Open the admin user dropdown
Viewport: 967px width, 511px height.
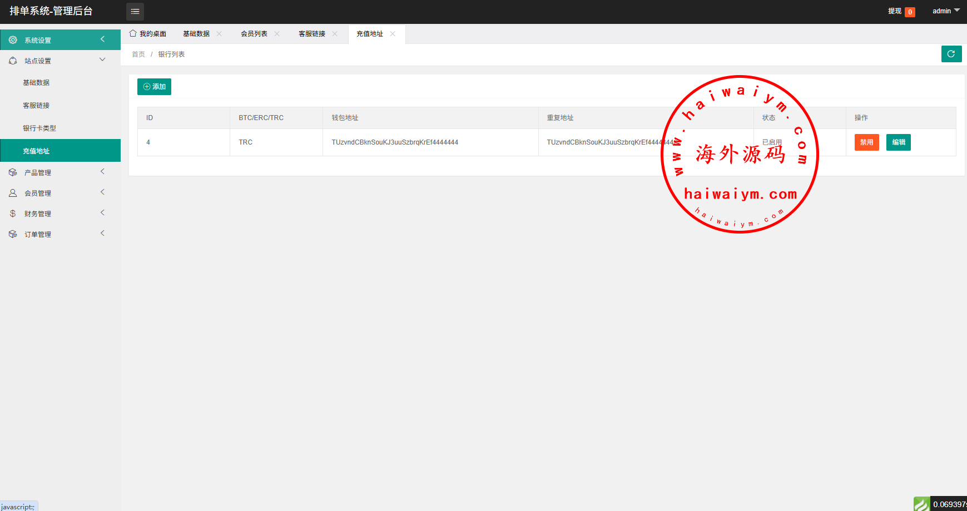(945, 11)
